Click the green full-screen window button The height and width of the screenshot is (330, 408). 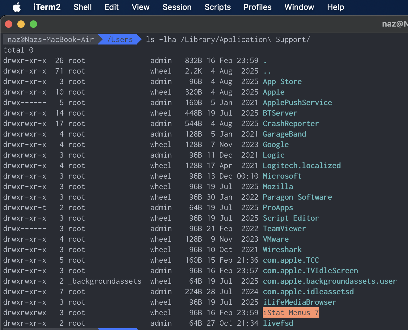33,24
